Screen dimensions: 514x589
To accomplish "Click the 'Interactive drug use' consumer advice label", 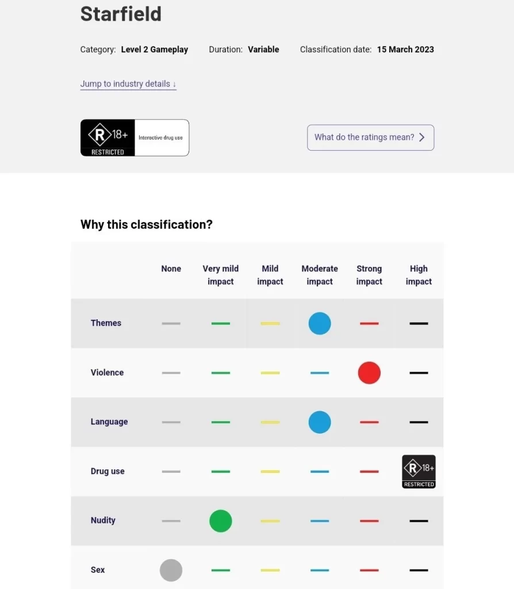I will point(160,138).
